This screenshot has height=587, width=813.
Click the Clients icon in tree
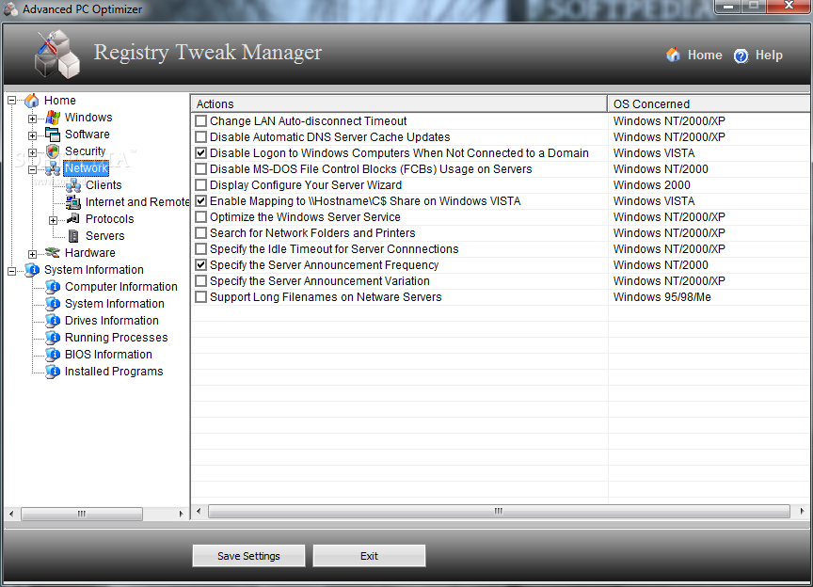point(73,185)
